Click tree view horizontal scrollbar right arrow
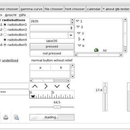Image resolution: width=130 pixels, height=130 pixels. tap(121, 55)
